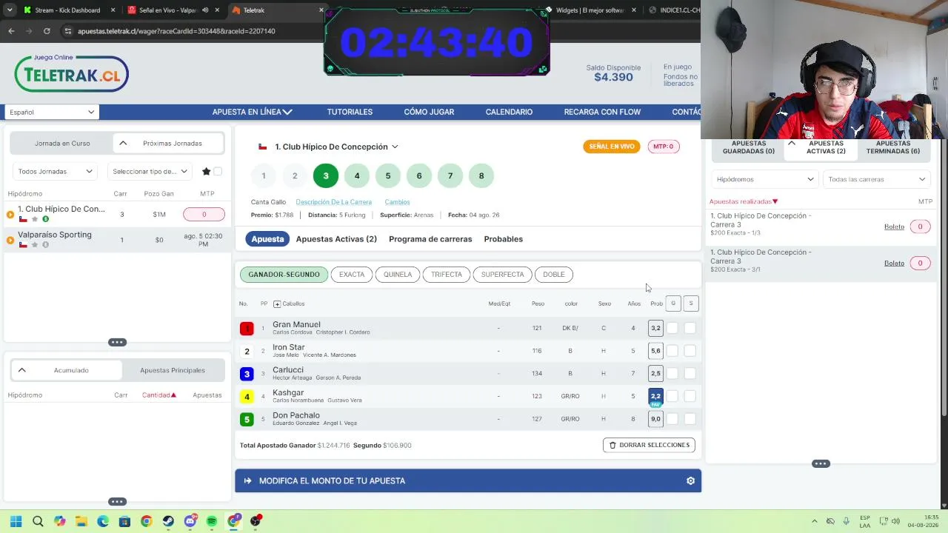Click the orange play icon for Valparaíso Sporting
Image resolution: width=948 pixels, height=533 pixels.
10,240
